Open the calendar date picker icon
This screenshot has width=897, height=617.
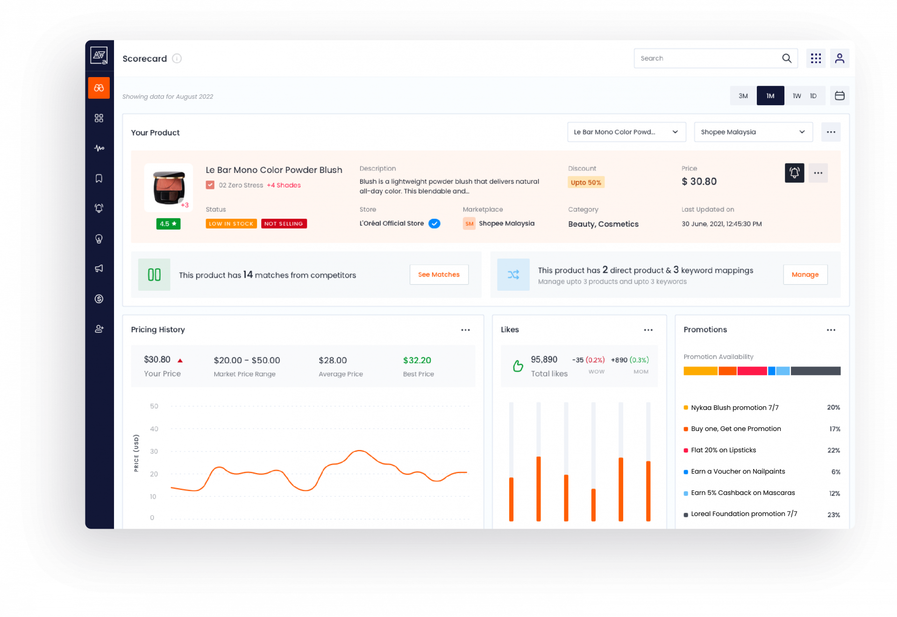click(x=840, y=95)
